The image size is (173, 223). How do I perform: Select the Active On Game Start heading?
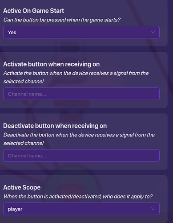coord(34,11)
